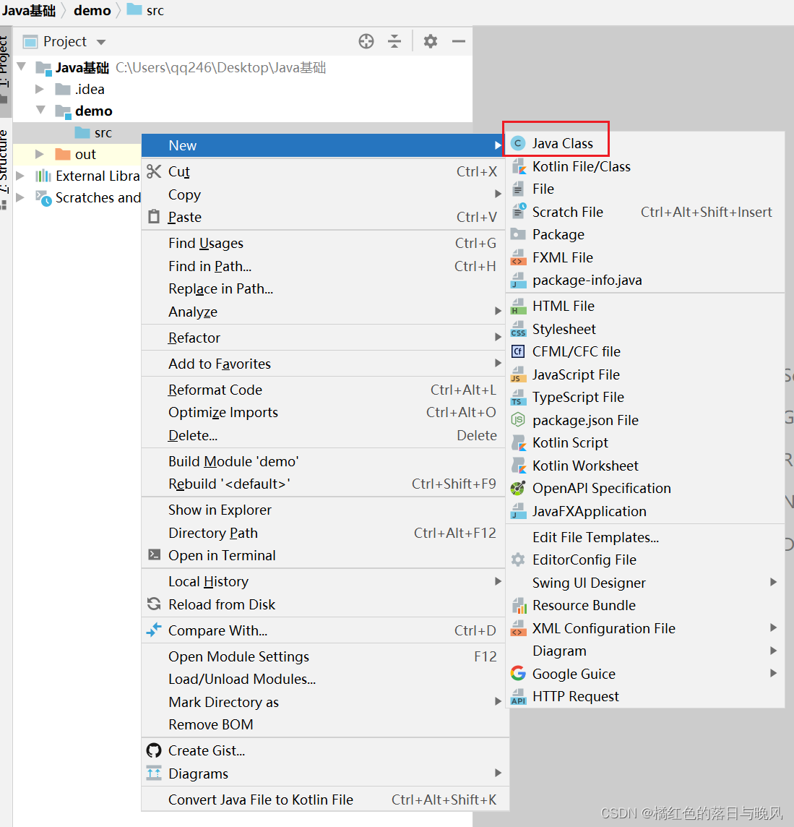Create a new Kotlin Worksheet
This screenshot has width=794, height=827.
coord(585,466)
